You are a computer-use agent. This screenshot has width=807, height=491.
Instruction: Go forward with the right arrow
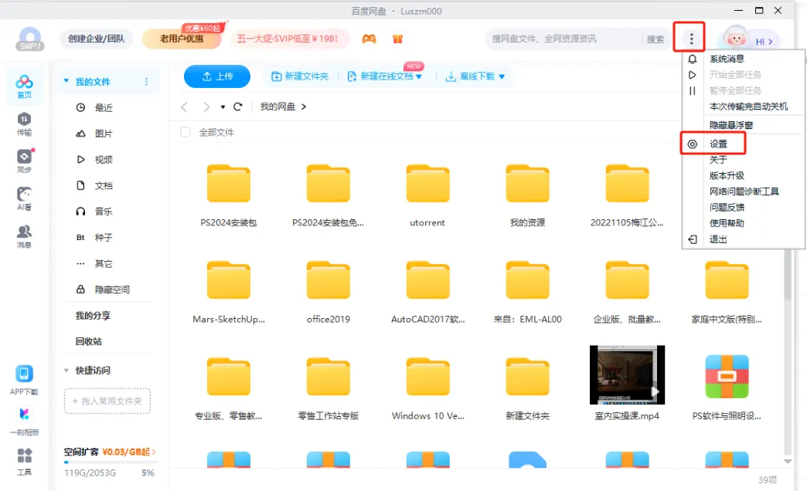[x=206, y=107]
